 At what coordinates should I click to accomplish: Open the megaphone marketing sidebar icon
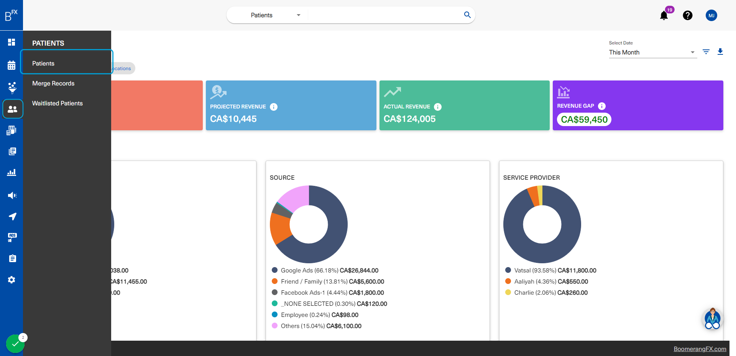click(12, 195)
